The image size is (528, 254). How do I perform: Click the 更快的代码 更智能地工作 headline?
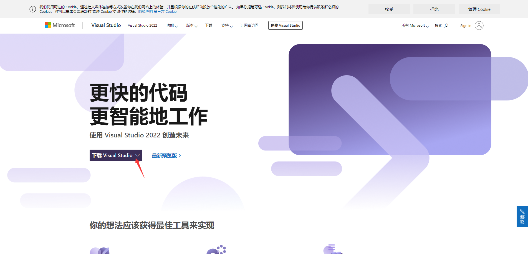(148, 104)
